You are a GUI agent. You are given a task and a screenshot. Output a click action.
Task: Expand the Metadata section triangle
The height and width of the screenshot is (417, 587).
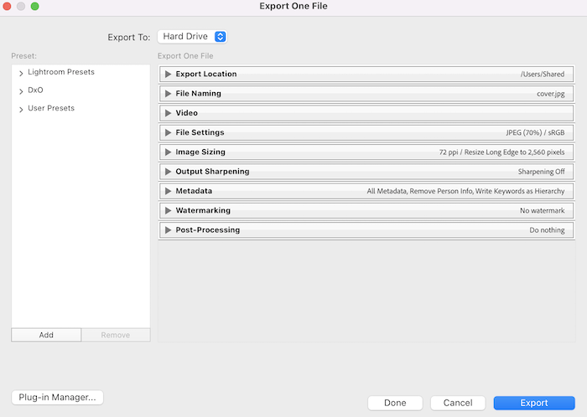click(168, 191)
